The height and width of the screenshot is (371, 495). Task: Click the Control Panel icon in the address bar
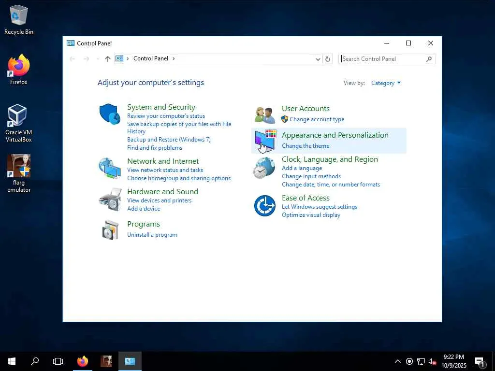pos(119,58)
